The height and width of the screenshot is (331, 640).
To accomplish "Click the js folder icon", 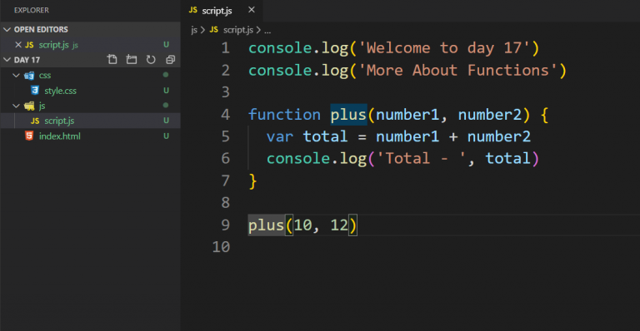I will (29, 106).
